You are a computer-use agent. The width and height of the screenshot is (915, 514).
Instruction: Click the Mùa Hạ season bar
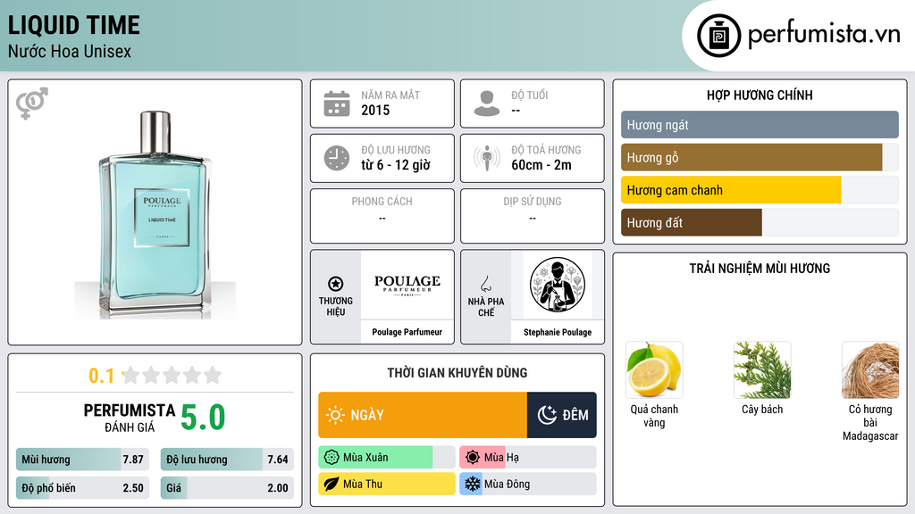coord(527,458)
